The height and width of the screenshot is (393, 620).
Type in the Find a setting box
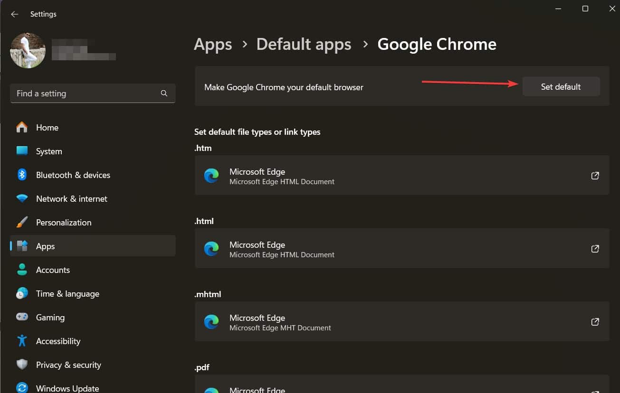tap(86, 94)
